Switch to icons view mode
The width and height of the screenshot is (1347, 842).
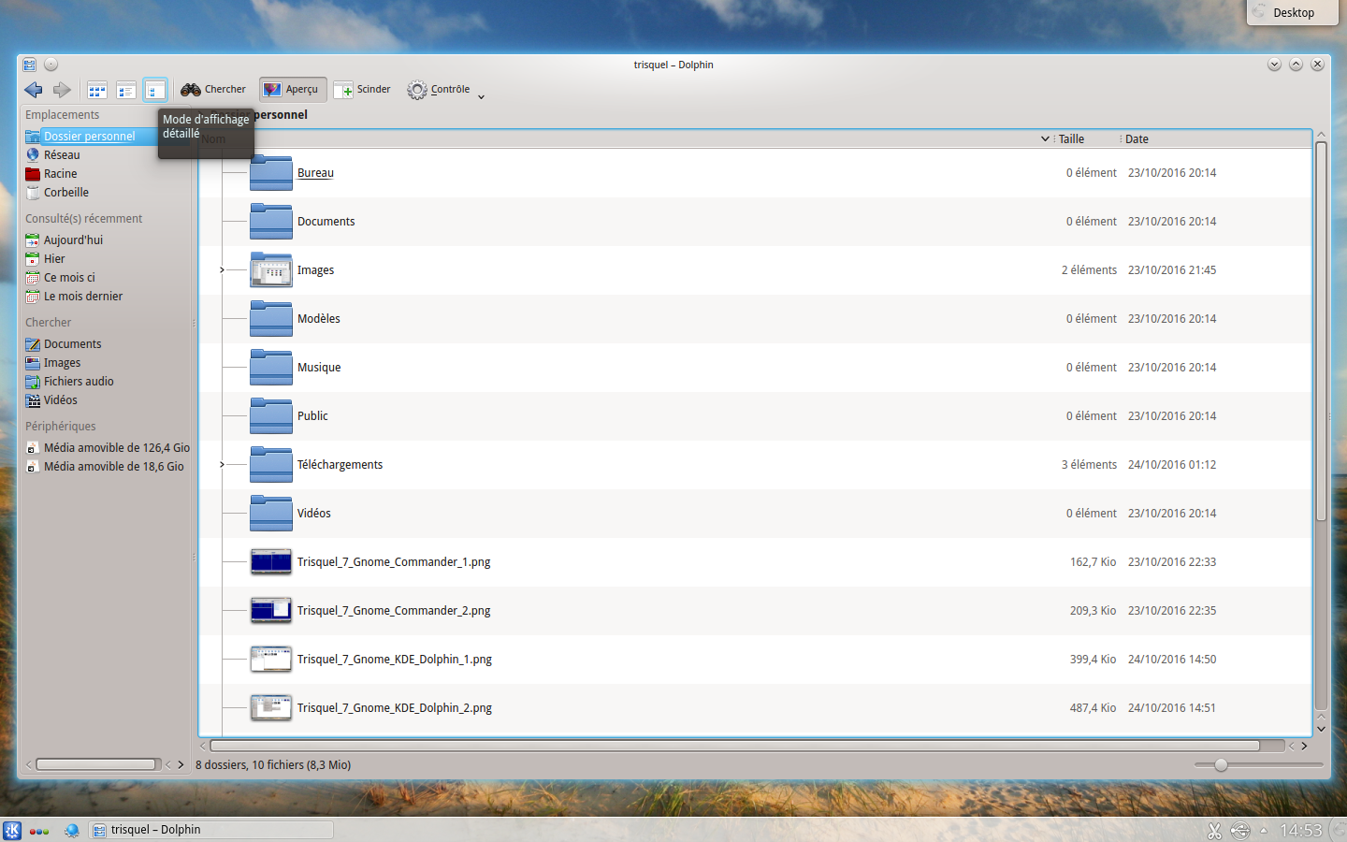pos(96,90)
